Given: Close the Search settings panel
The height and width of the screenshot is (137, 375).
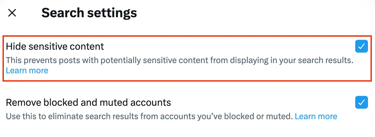Looking at the screenshot, I should (12, 13).
